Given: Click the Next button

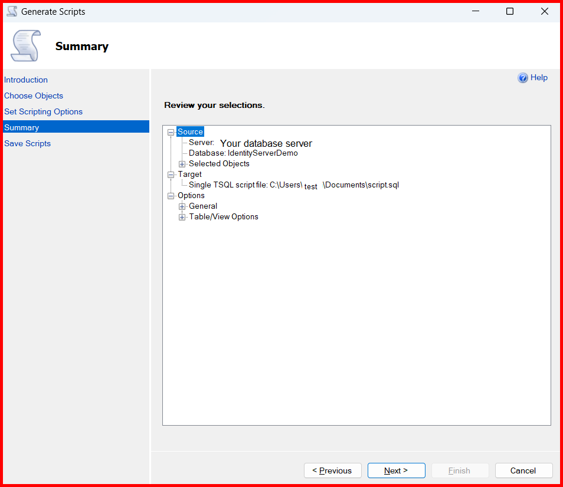Looking at the screenshot, I should click(396, 470).
